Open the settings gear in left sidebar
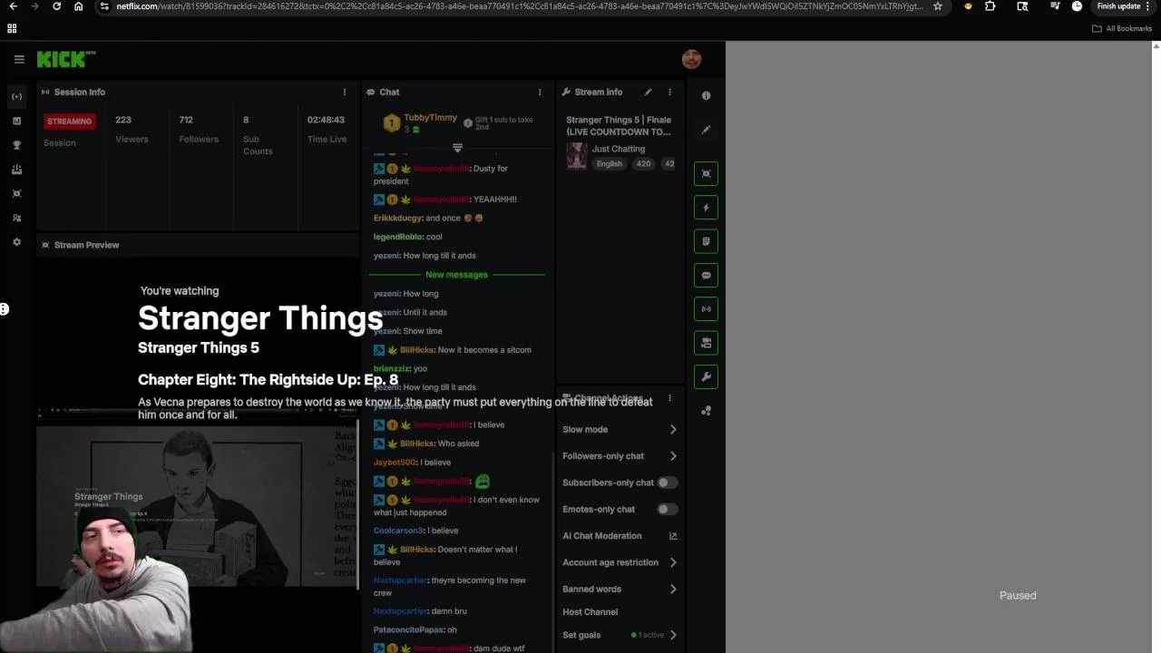The image size is (1161, 653). [x=16, y=242]
